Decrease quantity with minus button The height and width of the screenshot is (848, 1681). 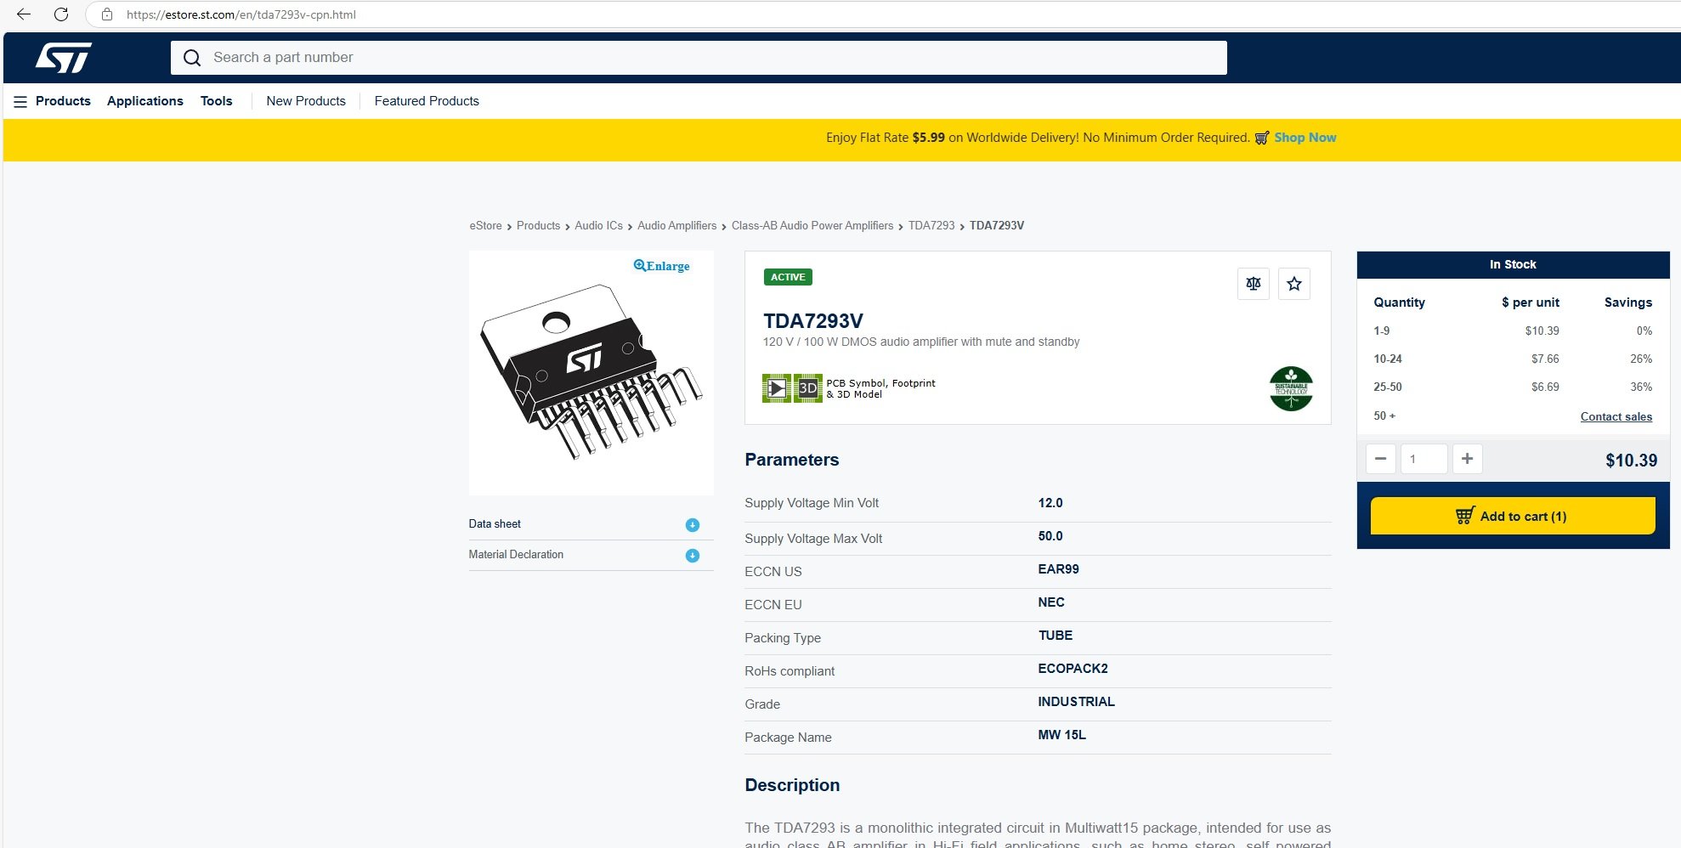(1381, 459)
